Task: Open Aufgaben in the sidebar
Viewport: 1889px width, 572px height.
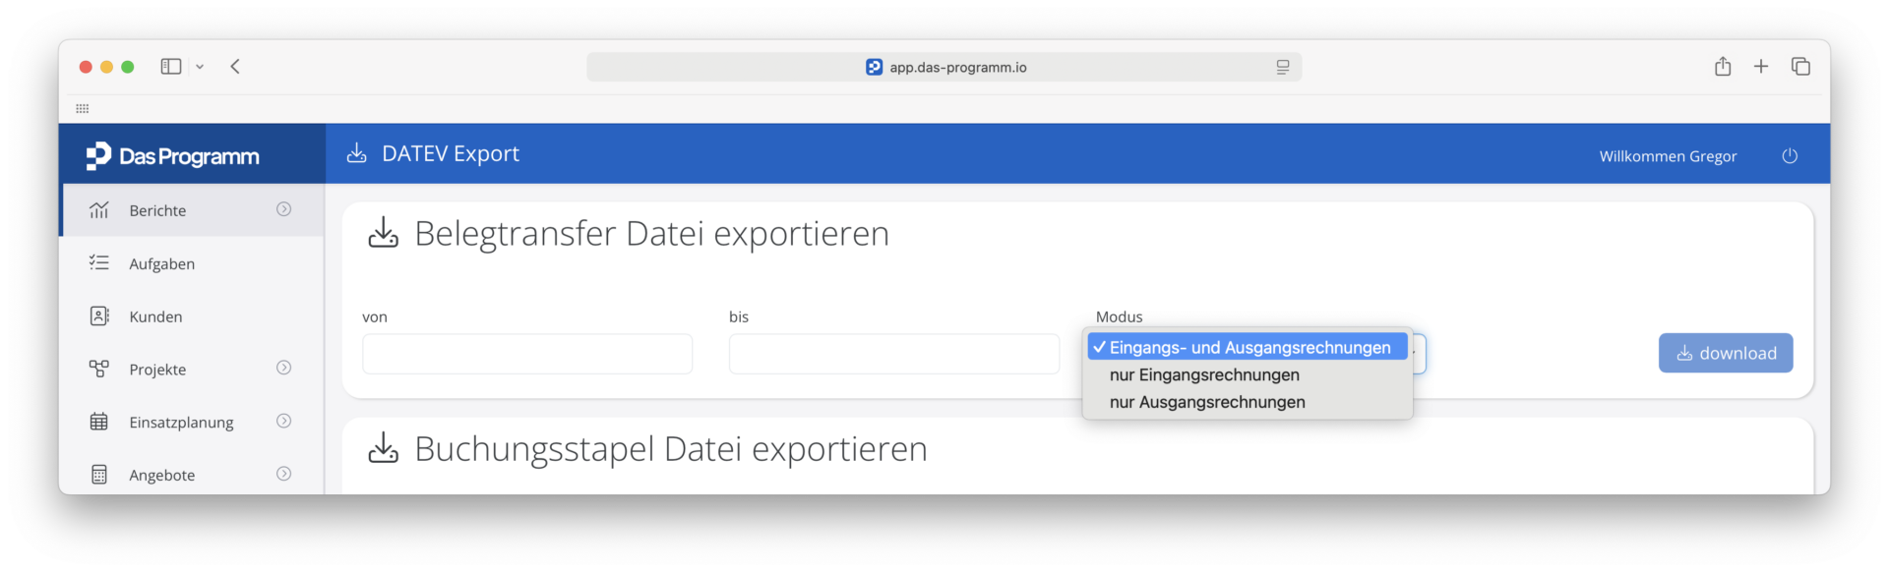Action: [x=192, y=263]
